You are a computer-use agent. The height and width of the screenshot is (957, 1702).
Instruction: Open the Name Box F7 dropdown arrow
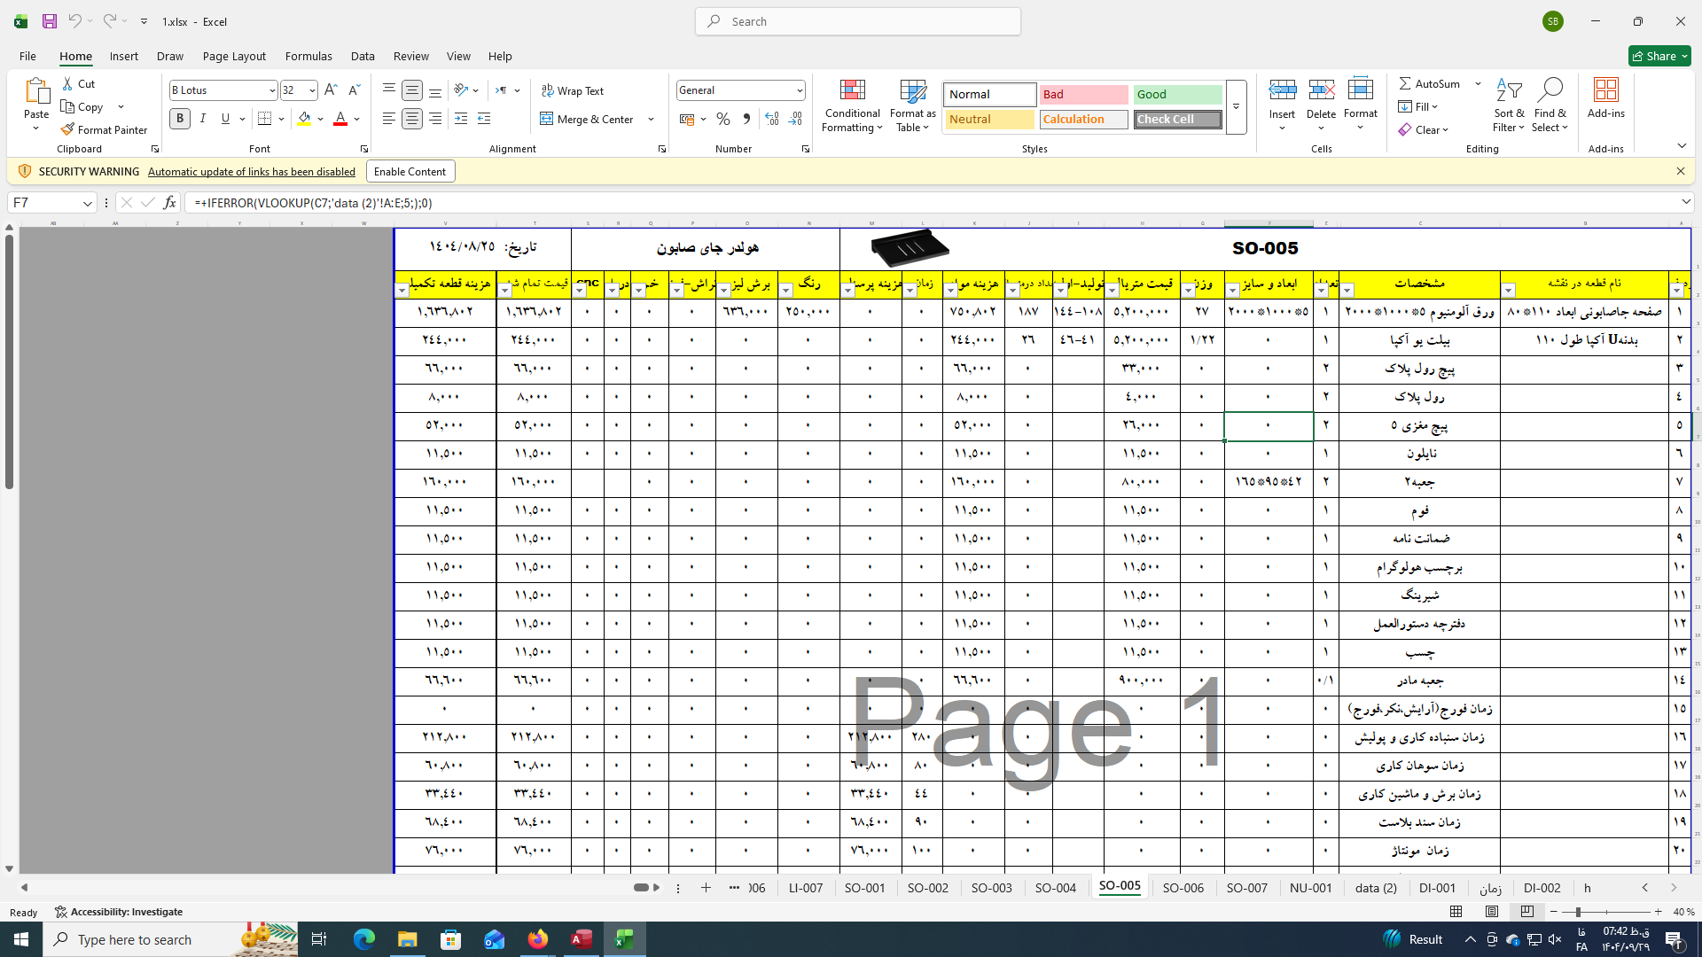(87, 203)
